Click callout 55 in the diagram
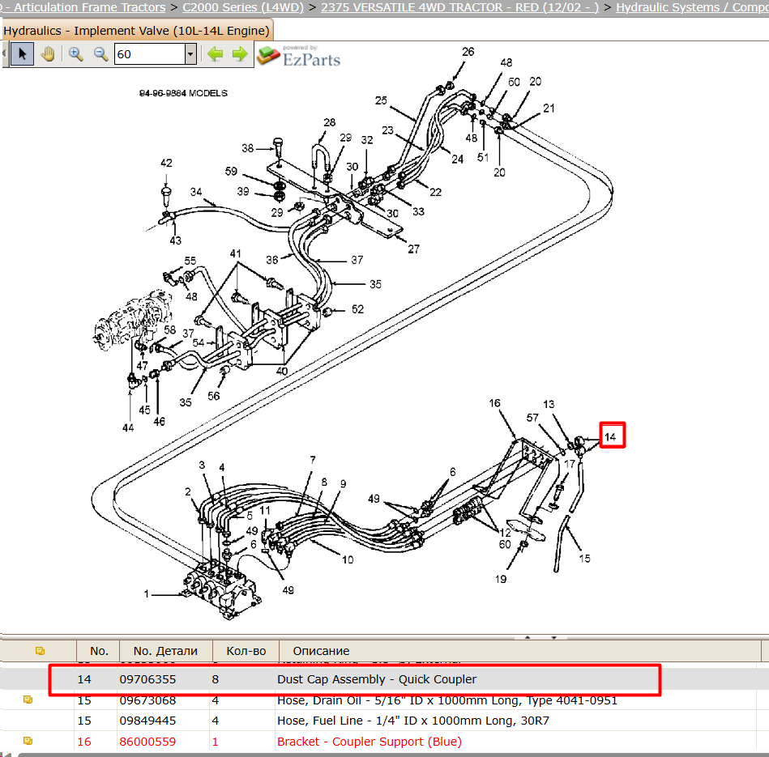 [x=190, y=261]
